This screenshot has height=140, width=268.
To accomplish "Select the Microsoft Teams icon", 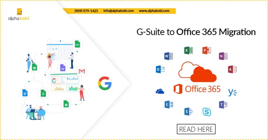I will click(223, 105).
